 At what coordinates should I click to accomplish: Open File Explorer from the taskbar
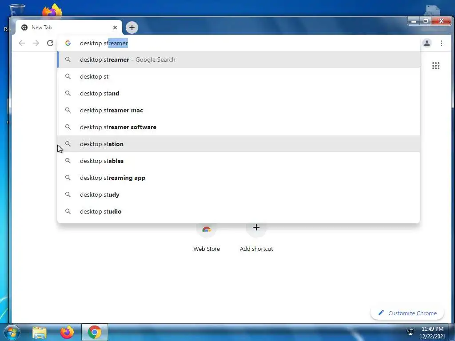(40, 332)
